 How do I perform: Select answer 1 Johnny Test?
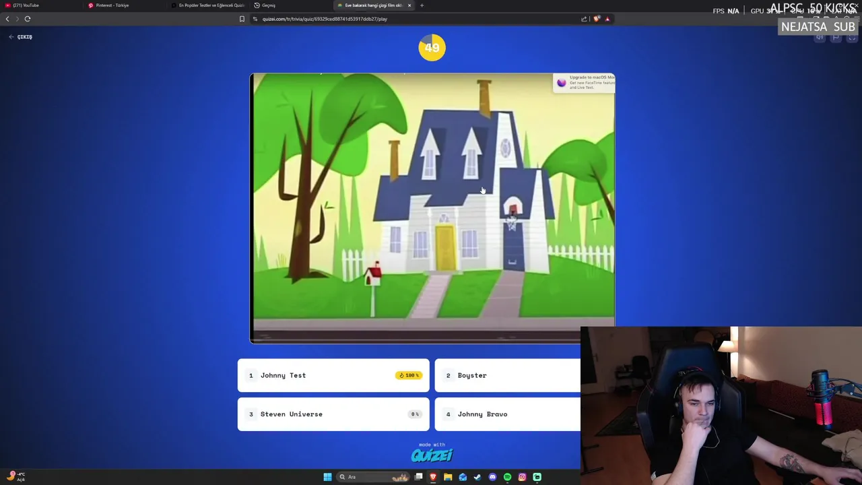click(x=333, y=375)
